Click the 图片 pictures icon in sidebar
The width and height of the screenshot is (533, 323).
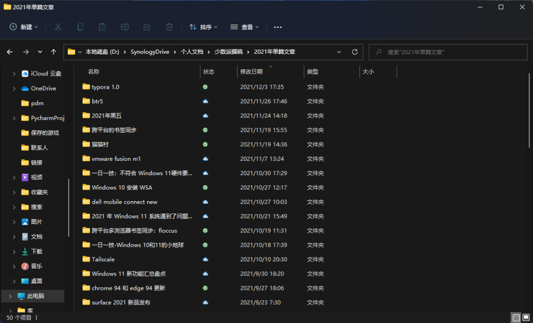pos(25,222)
